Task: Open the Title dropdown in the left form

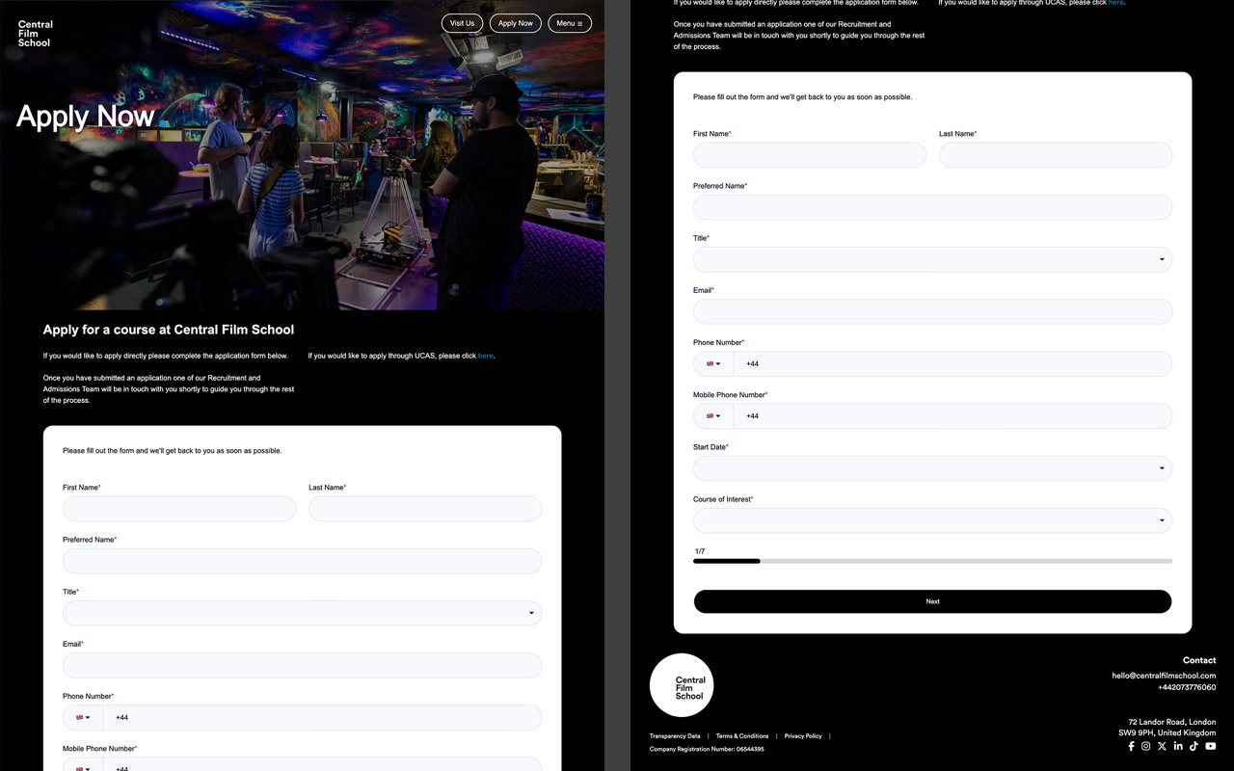Action: [x=302, y=613]
